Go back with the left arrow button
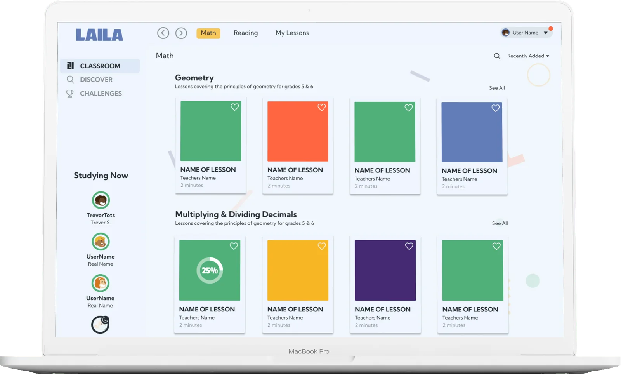This screenshot has height=374, width=621. 163,33
